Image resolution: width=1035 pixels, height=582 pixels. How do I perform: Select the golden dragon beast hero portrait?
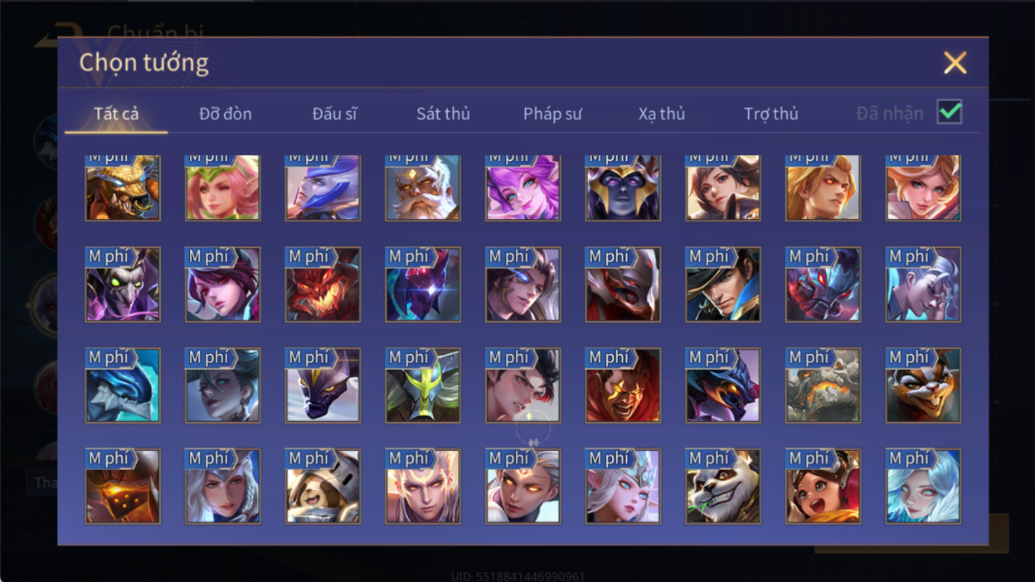tap(123, 187)
